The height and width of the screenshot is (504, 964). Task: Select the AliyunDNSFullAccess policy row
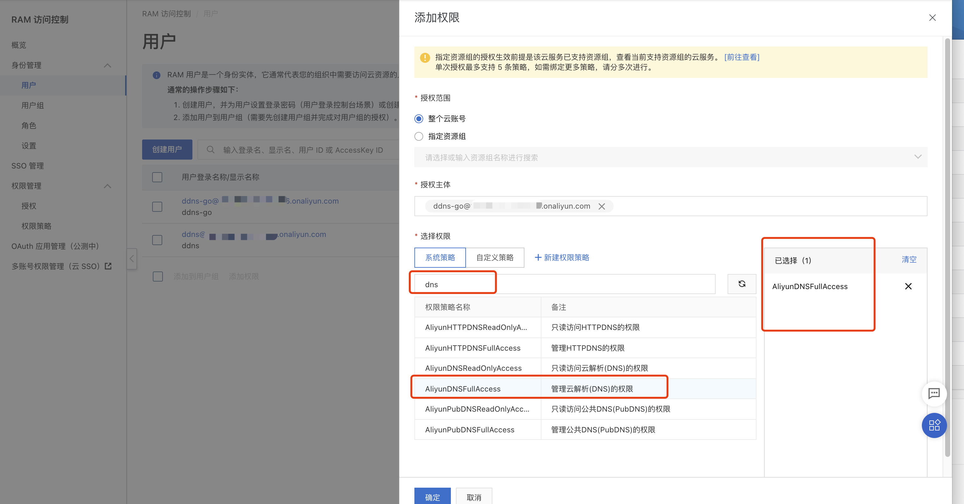click(x=585, y=389)
